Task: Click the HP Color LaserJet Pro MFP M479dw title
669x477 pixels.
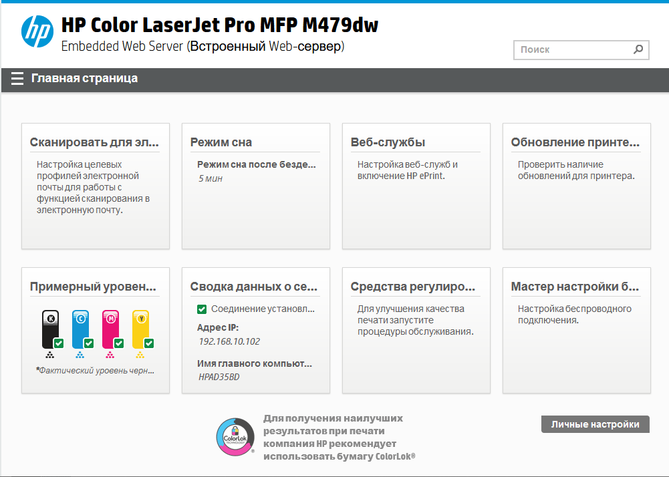Action: point(220,25)
